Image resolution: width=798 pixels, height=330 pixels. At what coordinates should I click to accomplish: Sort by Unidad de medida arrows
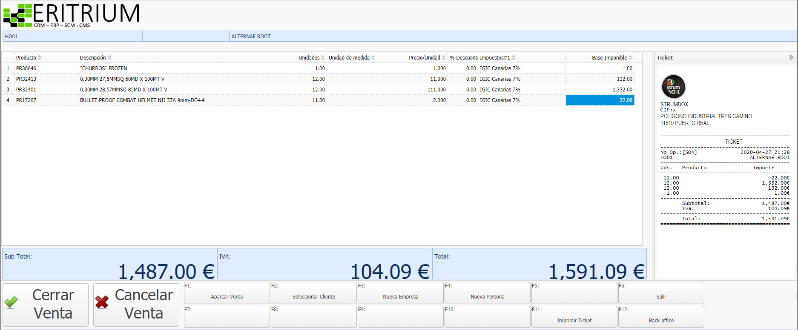point(373,57)
